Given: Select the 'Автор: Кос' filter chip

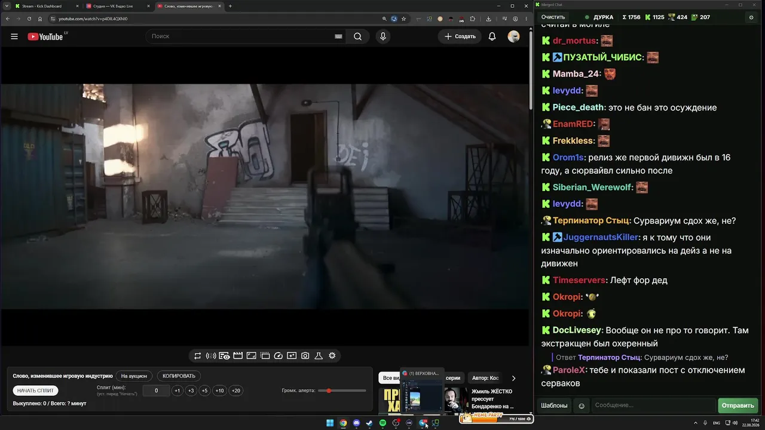Looking at the screenshot, I should (485, 378).
